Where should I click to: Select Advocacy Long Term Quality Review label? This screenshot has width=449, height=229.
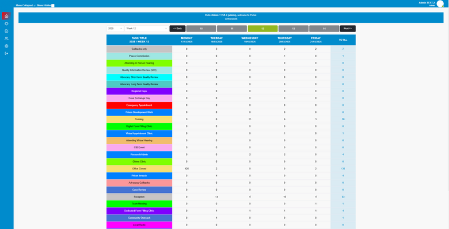139,84
